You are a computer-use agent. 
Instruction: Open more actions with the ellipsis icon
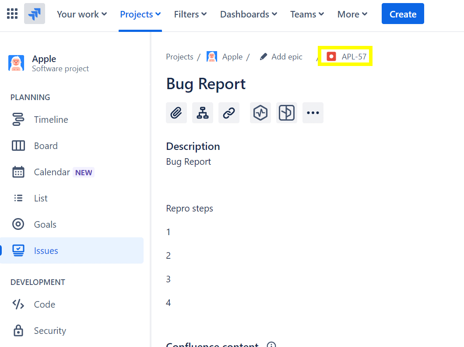pos(313,112)
